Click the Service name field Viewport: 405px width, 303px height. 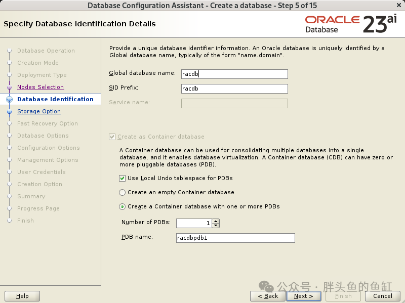pos(234,104)
